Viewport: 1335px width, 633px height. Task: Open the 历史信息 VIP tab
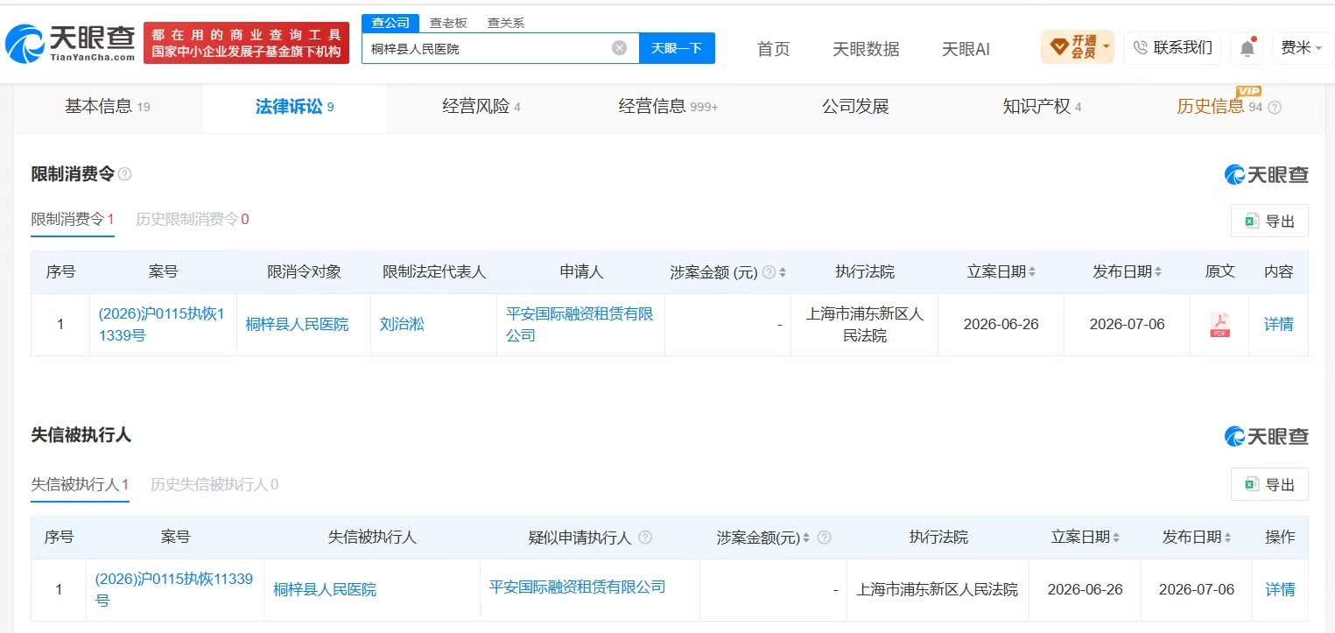tap(1219, 107)
